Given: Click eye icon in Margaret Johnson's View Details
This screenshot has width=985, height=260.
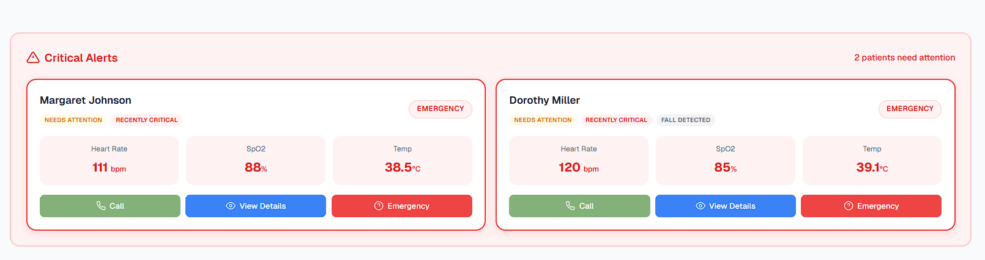Looking at the screenshot, I should pos(231,206).
